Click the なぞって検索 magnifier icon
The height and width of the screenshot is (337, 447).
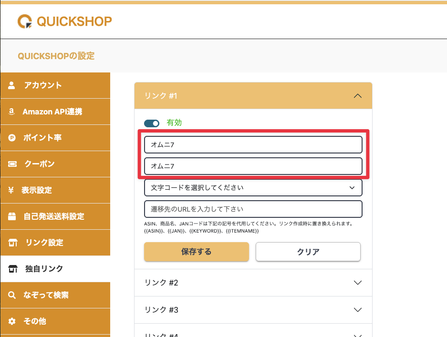[x=12, y=295]
